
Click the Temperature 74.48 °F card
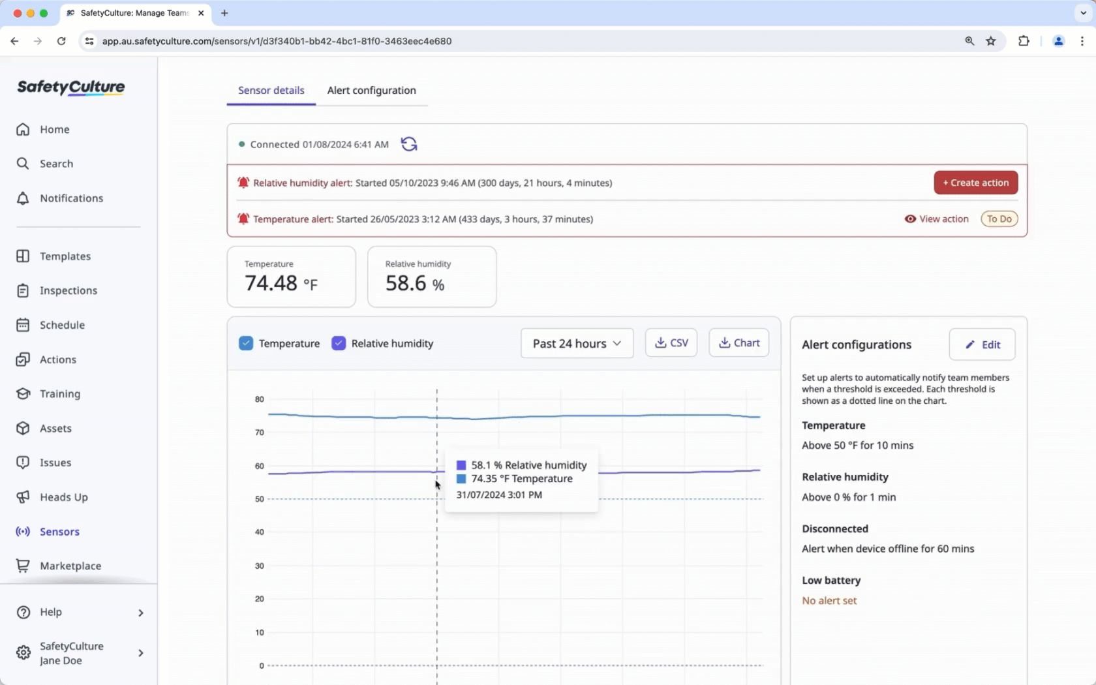(x=291, y=277)
